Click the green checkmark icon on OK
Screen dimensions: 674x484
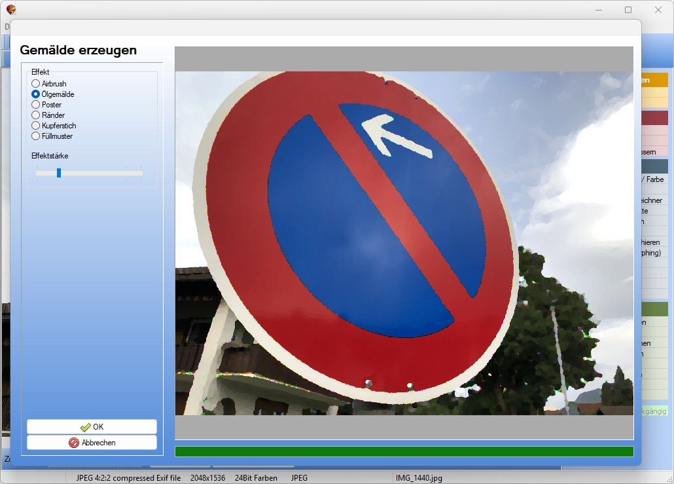[x=85, y=427]
